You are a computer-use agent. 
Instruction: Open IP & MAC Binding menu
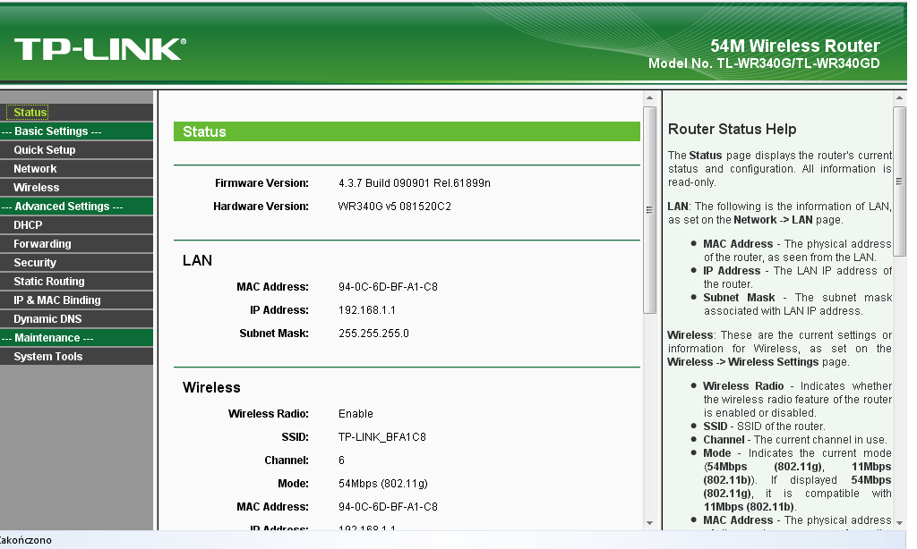[x=57, y=300]
